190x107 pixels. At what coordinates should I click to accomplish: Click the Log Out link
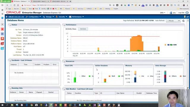181,12
